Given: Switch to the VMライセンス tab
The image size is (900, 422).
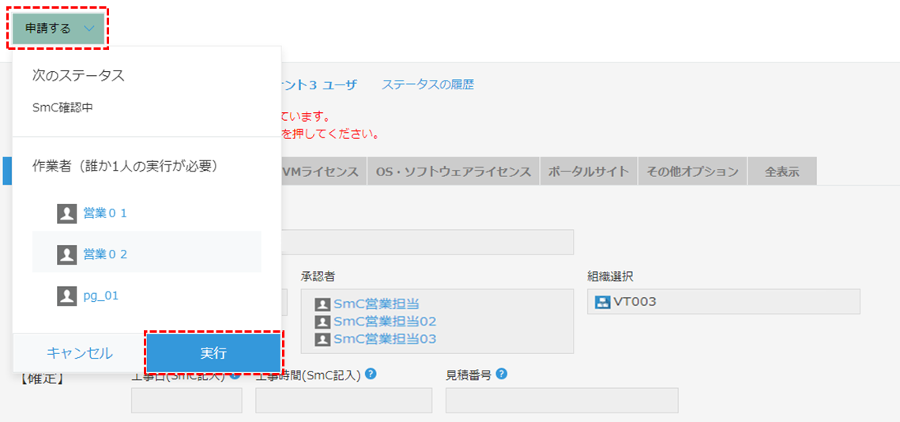Looking at the screenshot, I should (324, 171).
